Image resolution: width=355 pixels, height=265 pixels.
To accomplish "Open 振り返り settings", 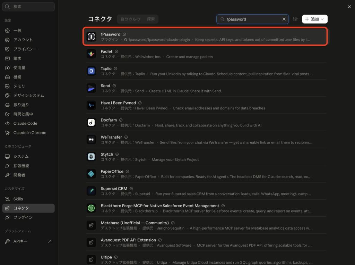I will point(28,105).
